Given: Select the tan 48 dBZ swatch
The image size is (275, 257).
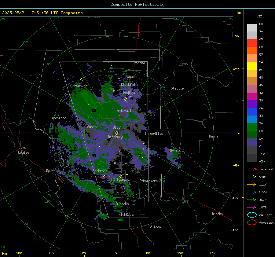Looking at the screenshot, I should click(x=252, y=81).
